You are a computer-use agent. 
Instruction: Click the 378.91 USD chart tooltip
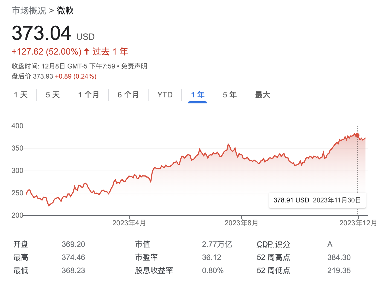pyautogui.click(x=317, y=200)
